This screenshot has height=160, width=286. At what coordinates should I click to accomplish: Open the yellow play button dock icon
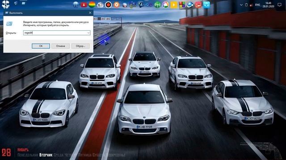pos(174,5)
